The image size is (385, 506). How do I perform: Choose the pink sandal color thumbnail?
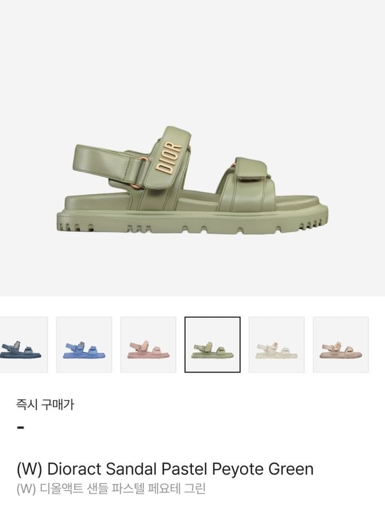pyautogui.click(x=148, y=345)
